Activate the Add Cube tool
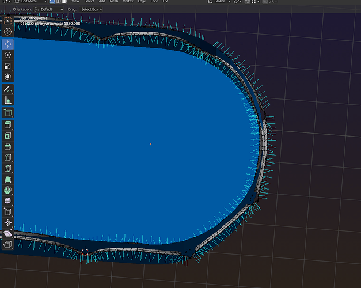Screen dimensions: 361x288 [x=7, y=113]
